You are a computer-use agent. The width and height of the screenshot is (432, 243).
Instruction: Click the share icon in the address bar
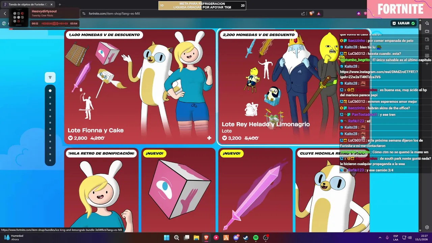(303, 13)
